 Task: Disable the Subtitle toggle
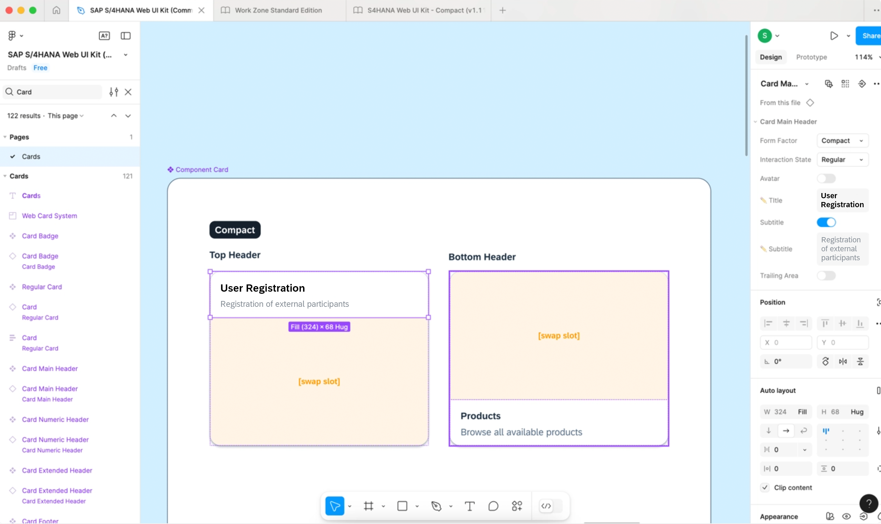click(826, 222)
